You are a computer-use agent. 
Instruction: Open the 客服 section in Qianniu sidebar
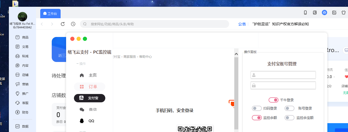click(x=22, y=103)
